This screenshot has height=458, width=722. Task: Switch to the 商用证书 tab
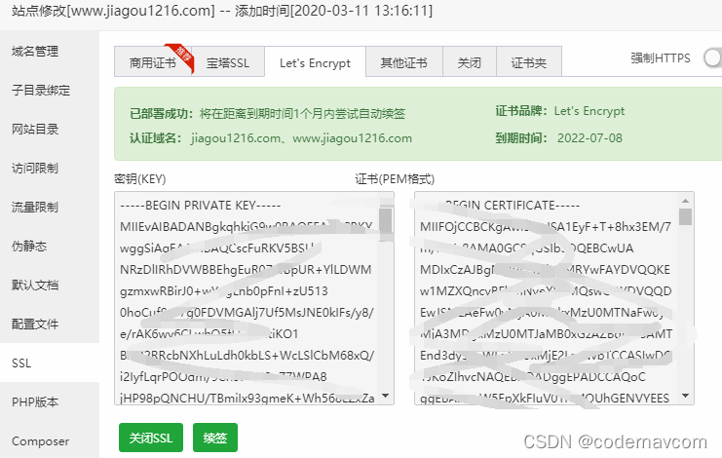153,62
